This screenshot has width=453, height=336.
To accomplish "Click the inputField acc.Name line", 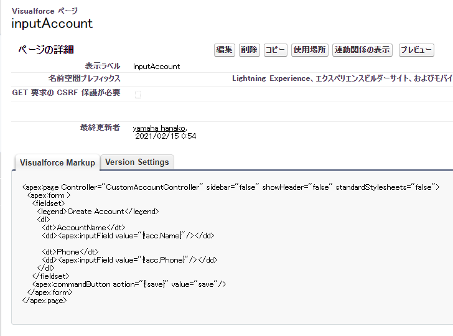I will tap(128, 236).
